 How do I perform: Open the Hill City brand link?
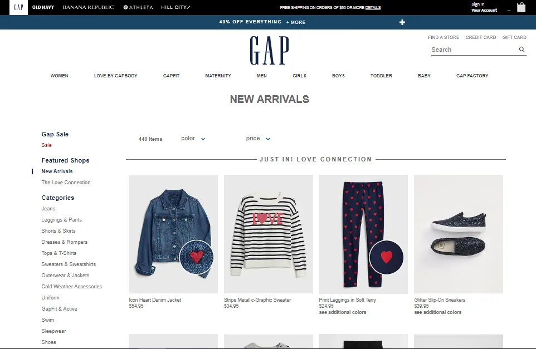point(176,7)
